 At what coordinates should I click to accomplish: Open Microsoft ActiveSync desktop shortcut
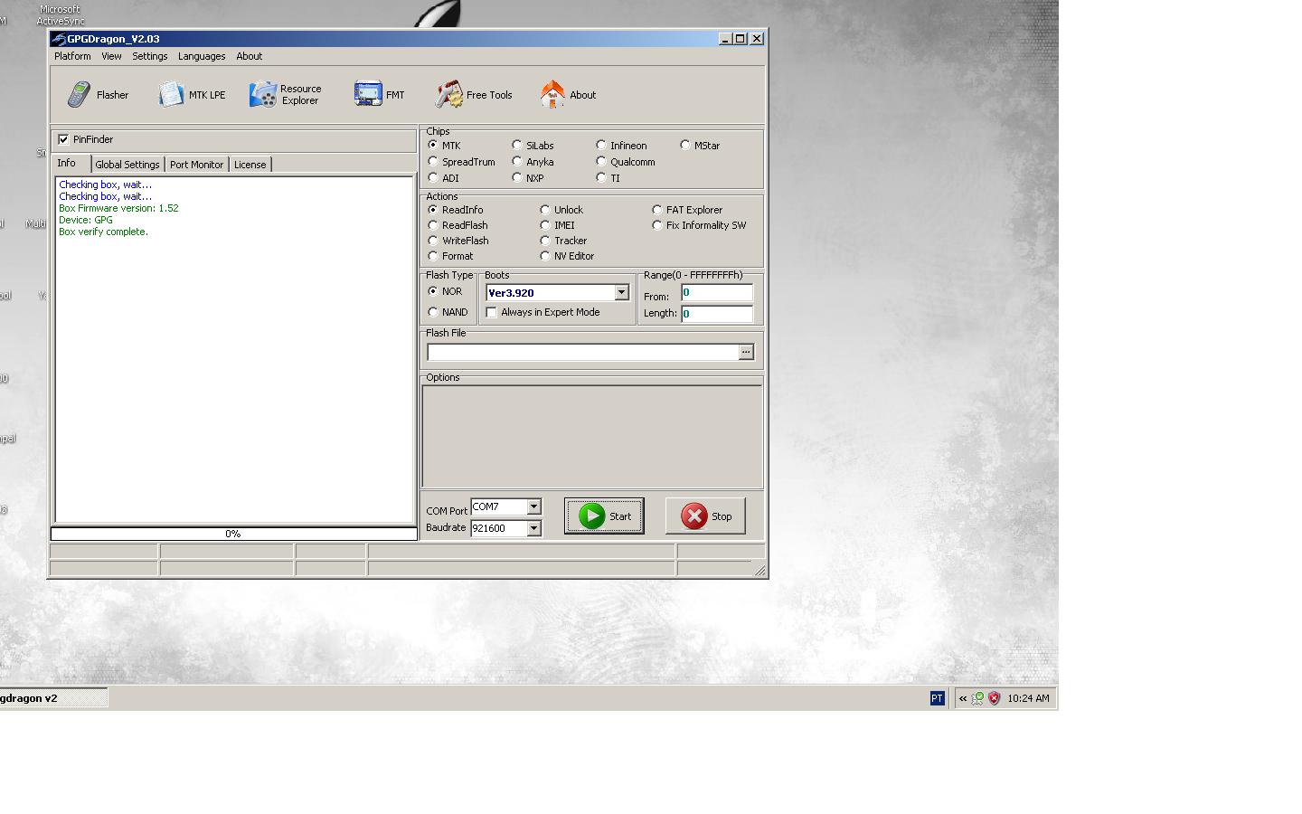point(60,14)
